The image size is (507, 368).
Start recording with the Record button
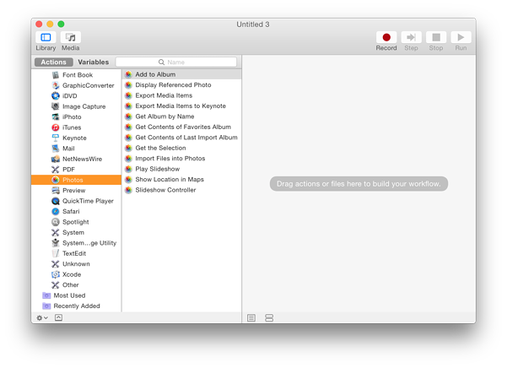coord(386,37)
